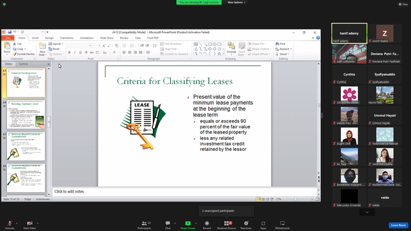Open the font color picker
Image resolution: width=411 pixels, height=231 pixels.
[115, 53]
